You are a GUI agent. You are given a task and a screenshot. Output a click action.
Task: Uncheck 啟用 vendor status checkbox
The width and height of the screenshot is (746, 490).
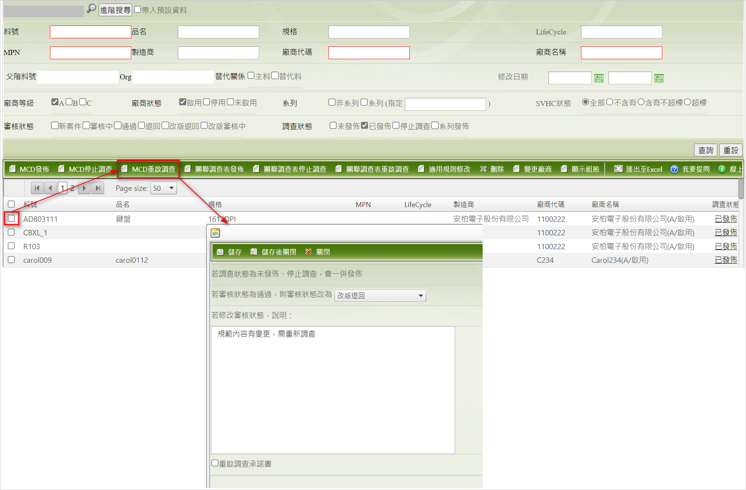(183, 102)
